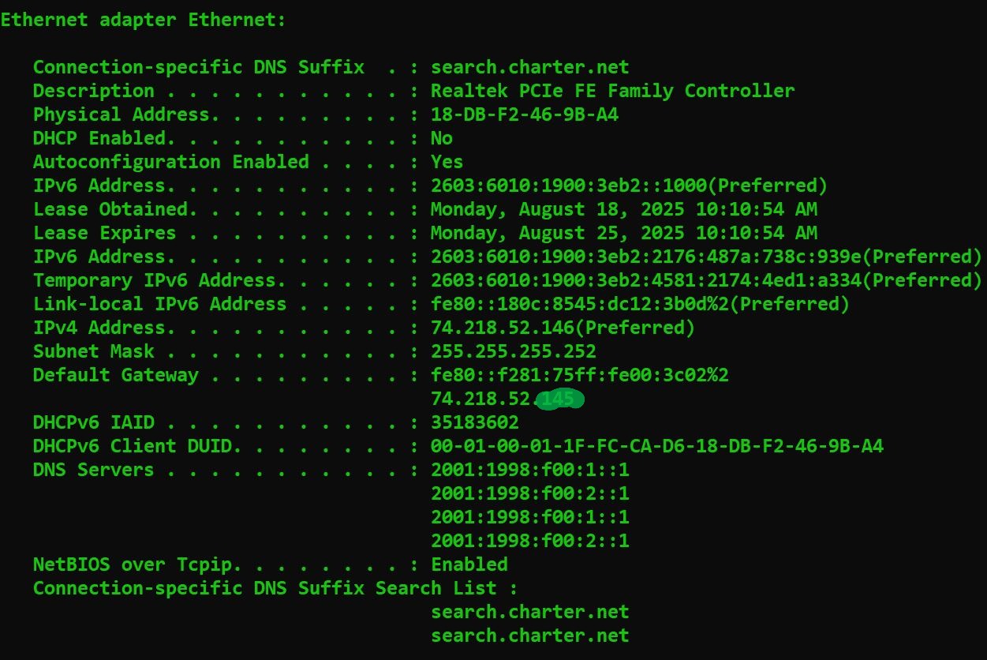This screenshot has width=987, height=660.
Task: Click the NetBIOS over Tcpip "Enabled" value
Action: pyautogui.click(x=469, y=564)
